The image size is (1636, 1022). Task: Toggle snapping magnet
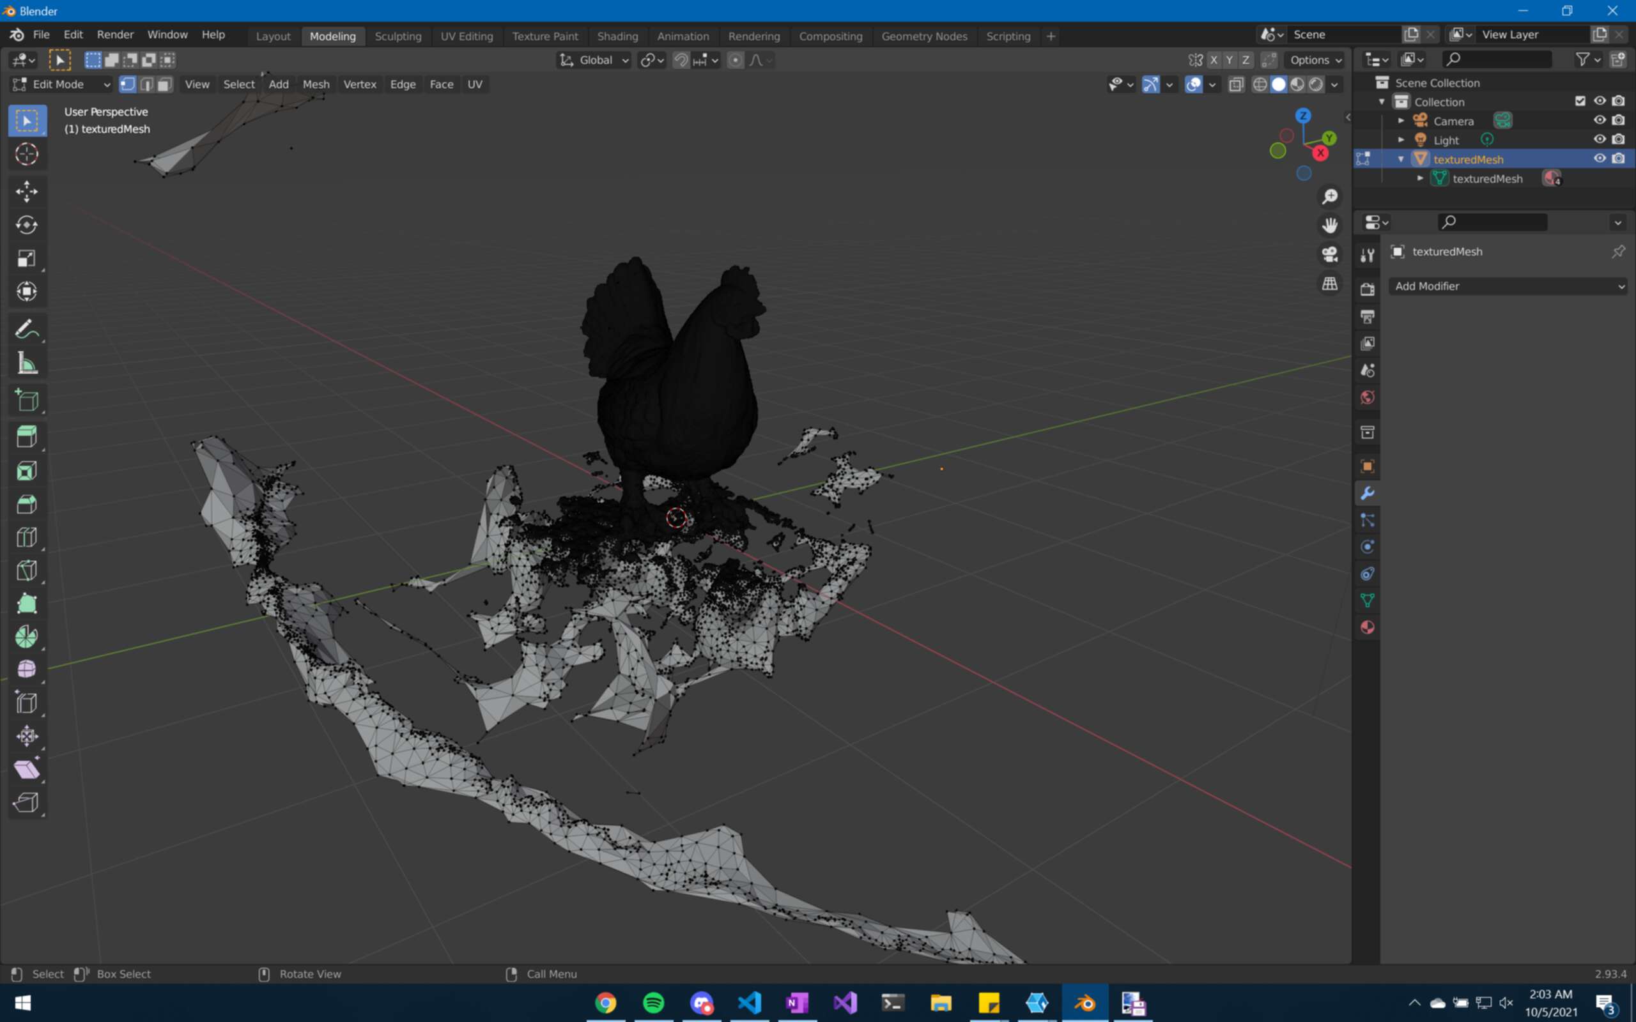point(681,60)
